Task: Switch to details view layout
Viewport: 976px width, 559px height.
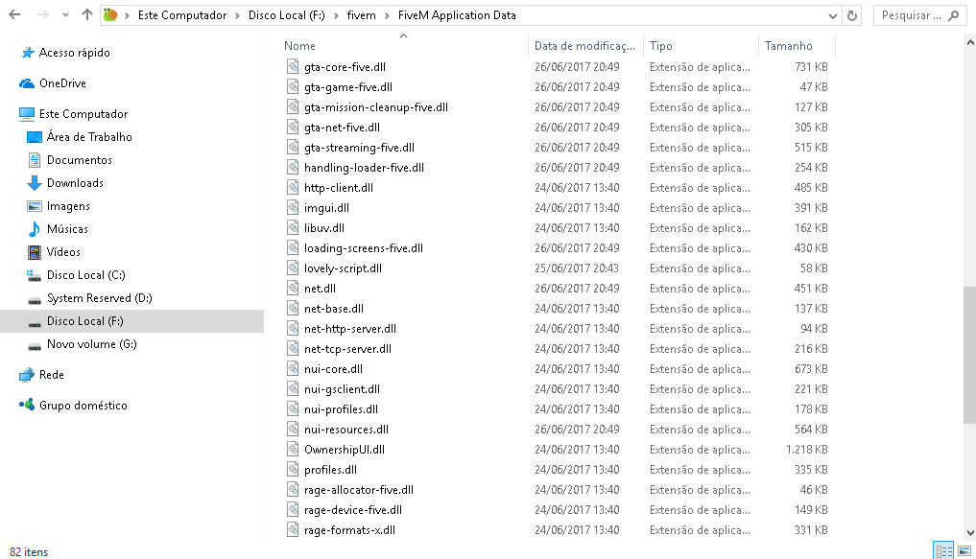Action: (x=943, y=551)
